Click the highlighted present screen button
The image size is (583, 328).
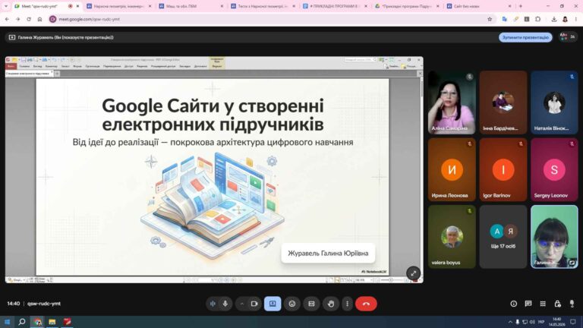point(273,304)
